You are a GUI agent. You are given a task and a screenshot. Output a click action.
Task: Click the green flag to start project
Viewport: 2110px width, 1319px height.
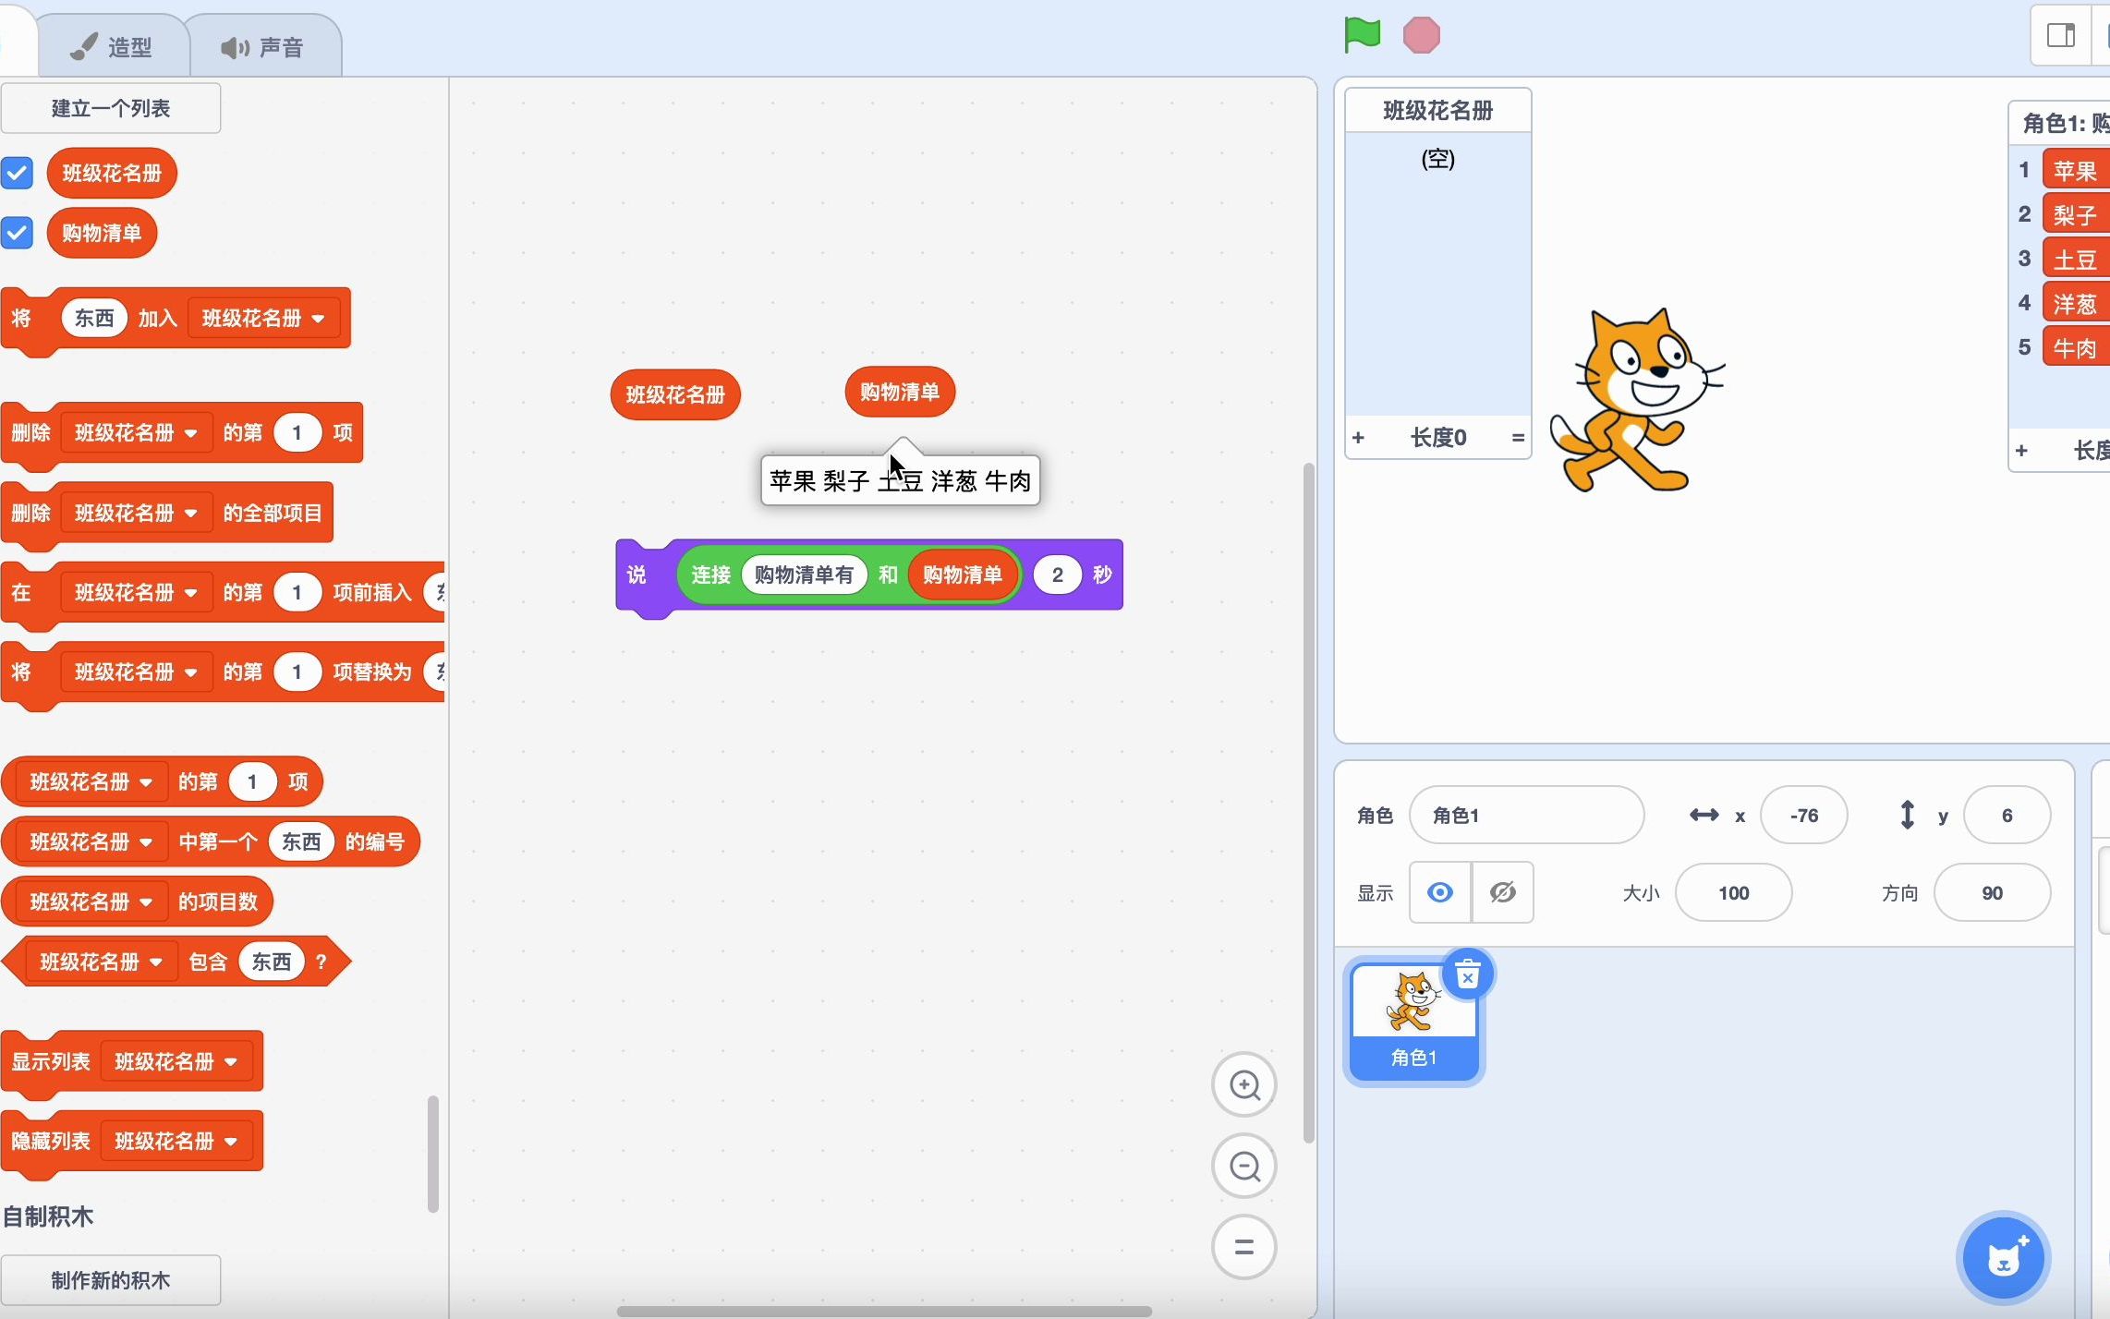tap(1363, 35)
